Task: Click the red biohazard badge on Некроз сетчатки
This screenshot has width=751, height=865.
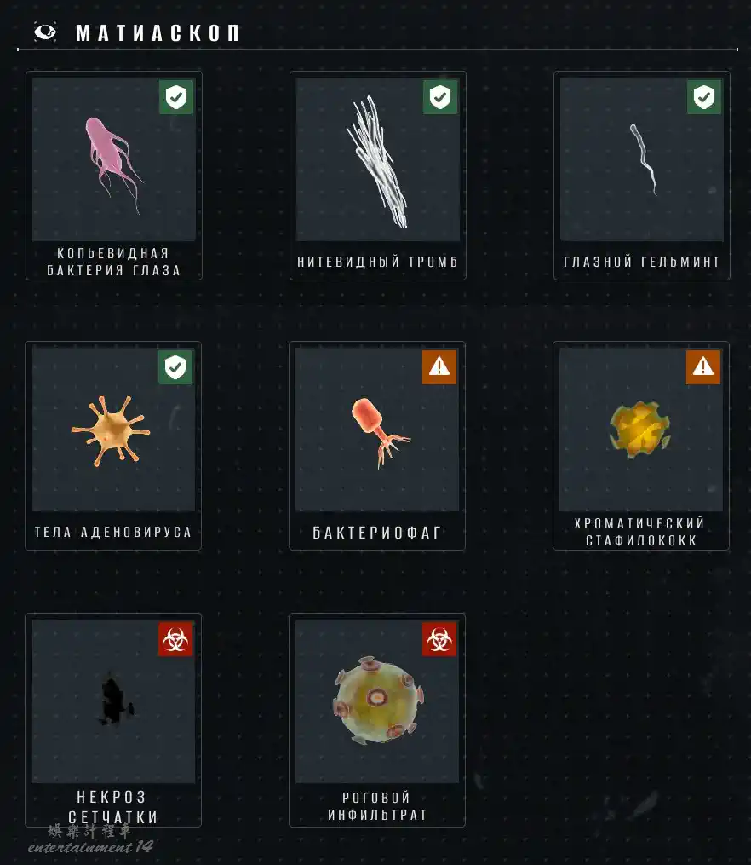Action: point(175,639)
